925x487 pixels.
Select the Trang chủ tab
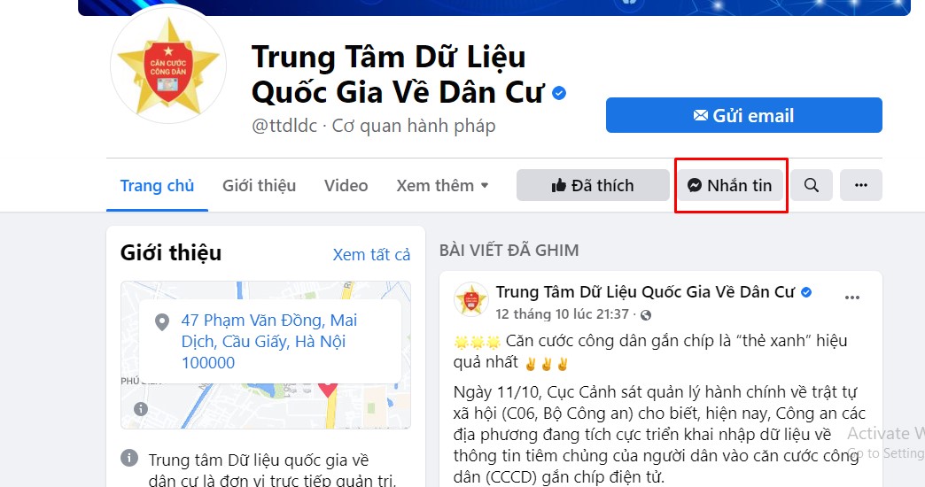click(x=157, y=185)
